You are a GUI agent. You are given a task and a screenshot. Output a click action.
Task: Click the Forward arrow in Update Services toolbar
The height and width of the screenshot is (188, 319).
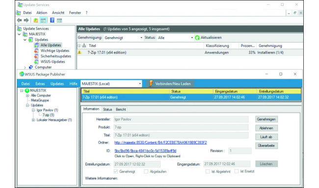click(26, 20)
